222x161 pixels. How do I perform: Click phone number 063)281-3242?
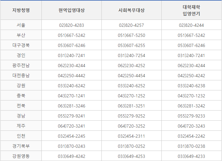pos(192,106)
